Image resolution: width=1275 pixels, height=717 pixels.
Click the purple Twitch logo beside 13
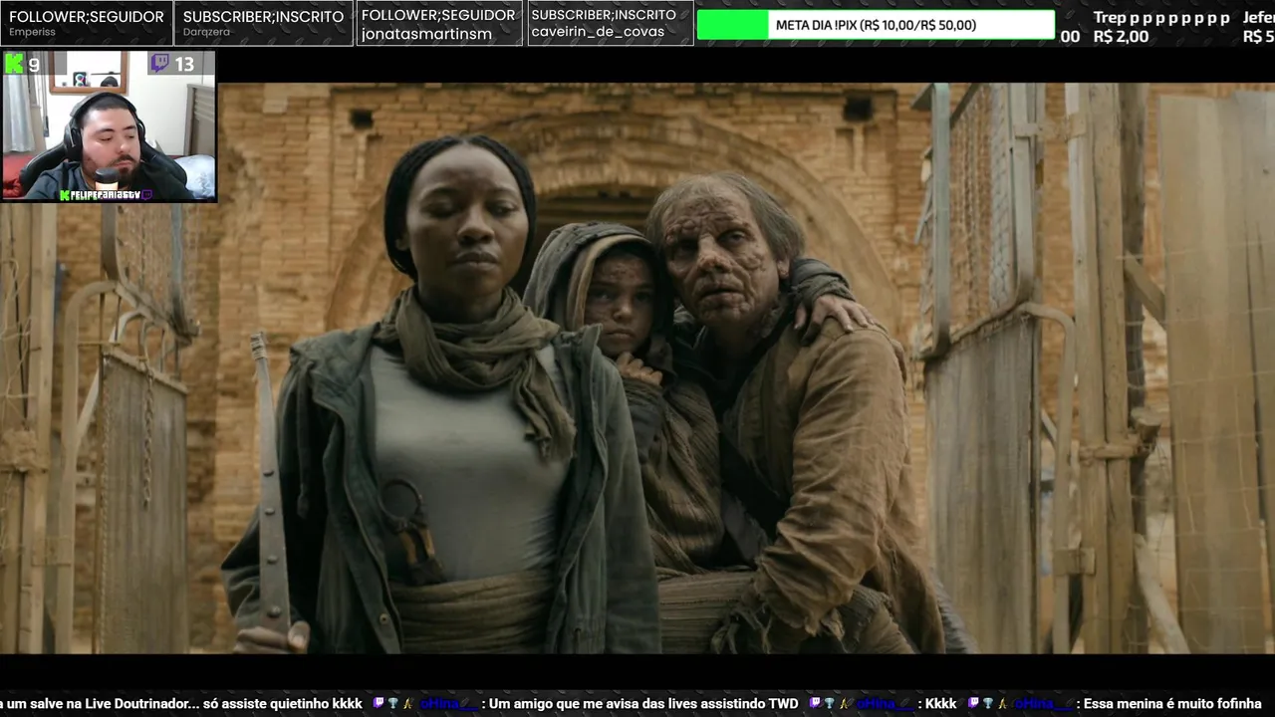point(159,64)
